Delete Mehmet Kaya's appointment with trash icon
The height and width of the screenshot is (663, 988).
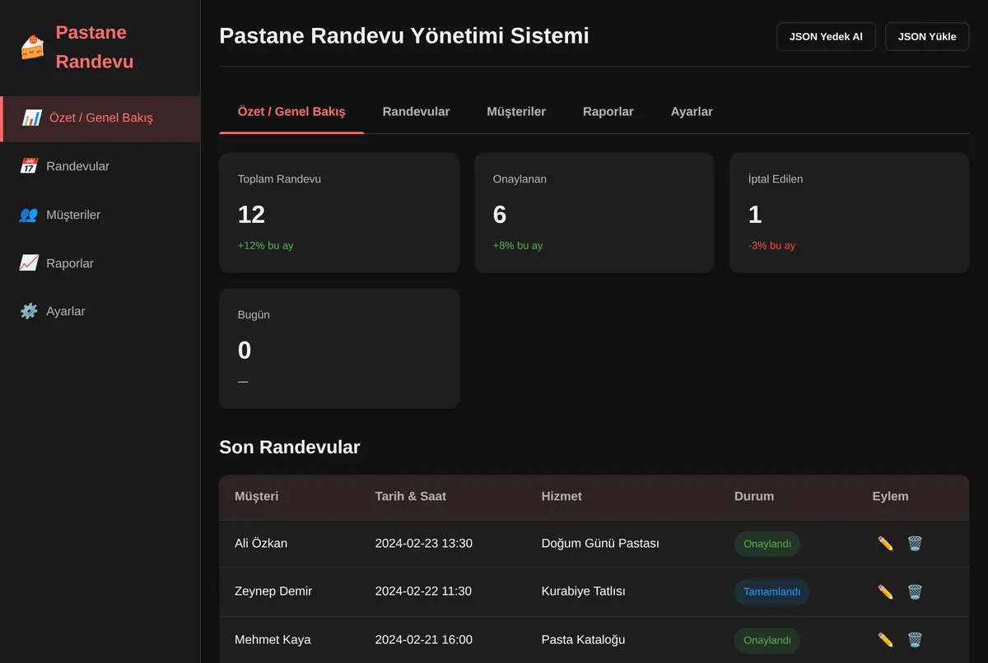tap(915, 640)
